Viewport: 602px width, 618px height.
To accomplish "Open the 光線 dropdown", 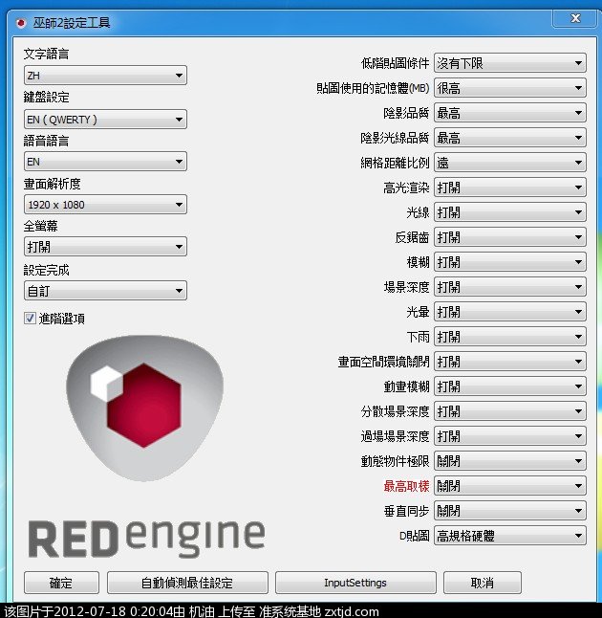I will point(510,212).
